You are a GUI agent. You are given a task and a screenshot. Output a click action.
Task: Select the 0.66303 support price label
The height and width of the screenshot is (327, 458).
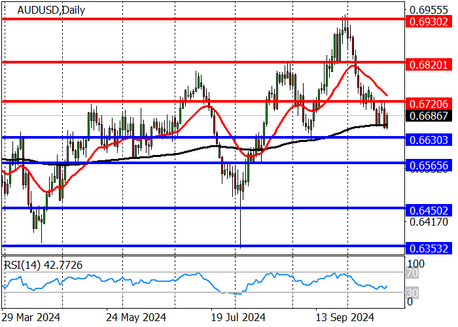pos(429,140)
